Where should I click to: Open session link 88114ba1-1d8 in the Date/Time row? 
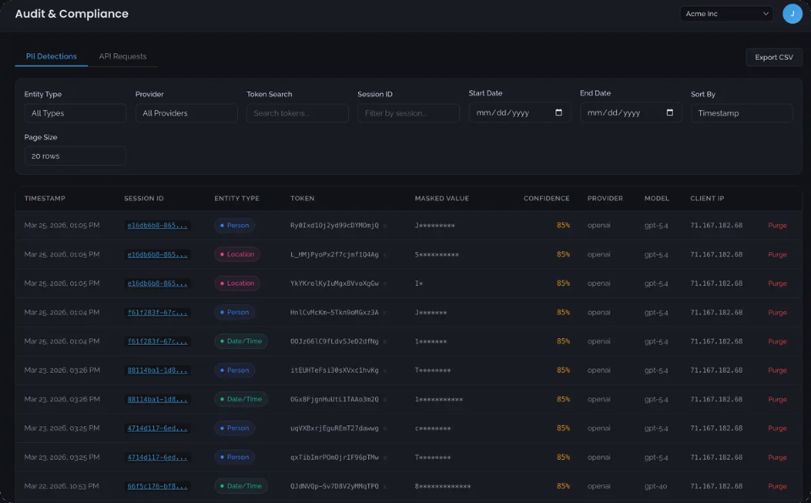coord(157,399)
